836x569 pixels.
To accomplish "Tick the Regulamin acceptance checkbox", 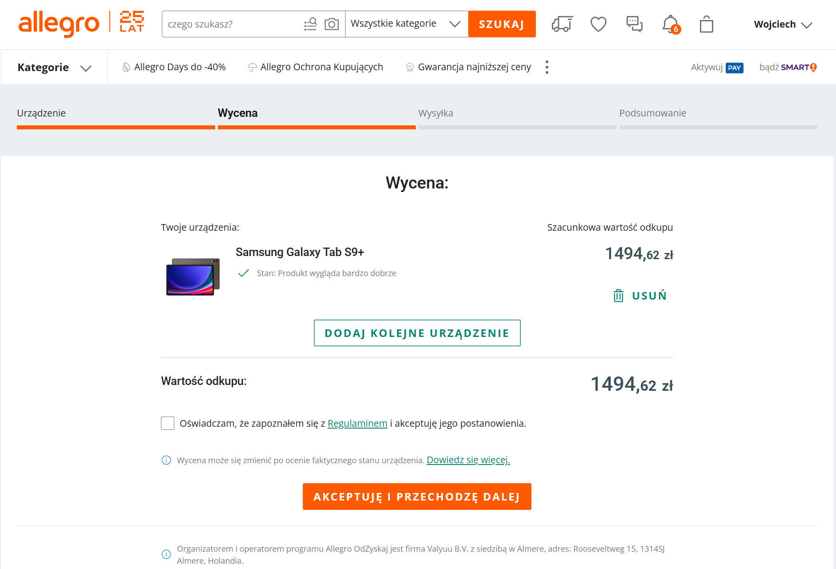I will point(168,423).
